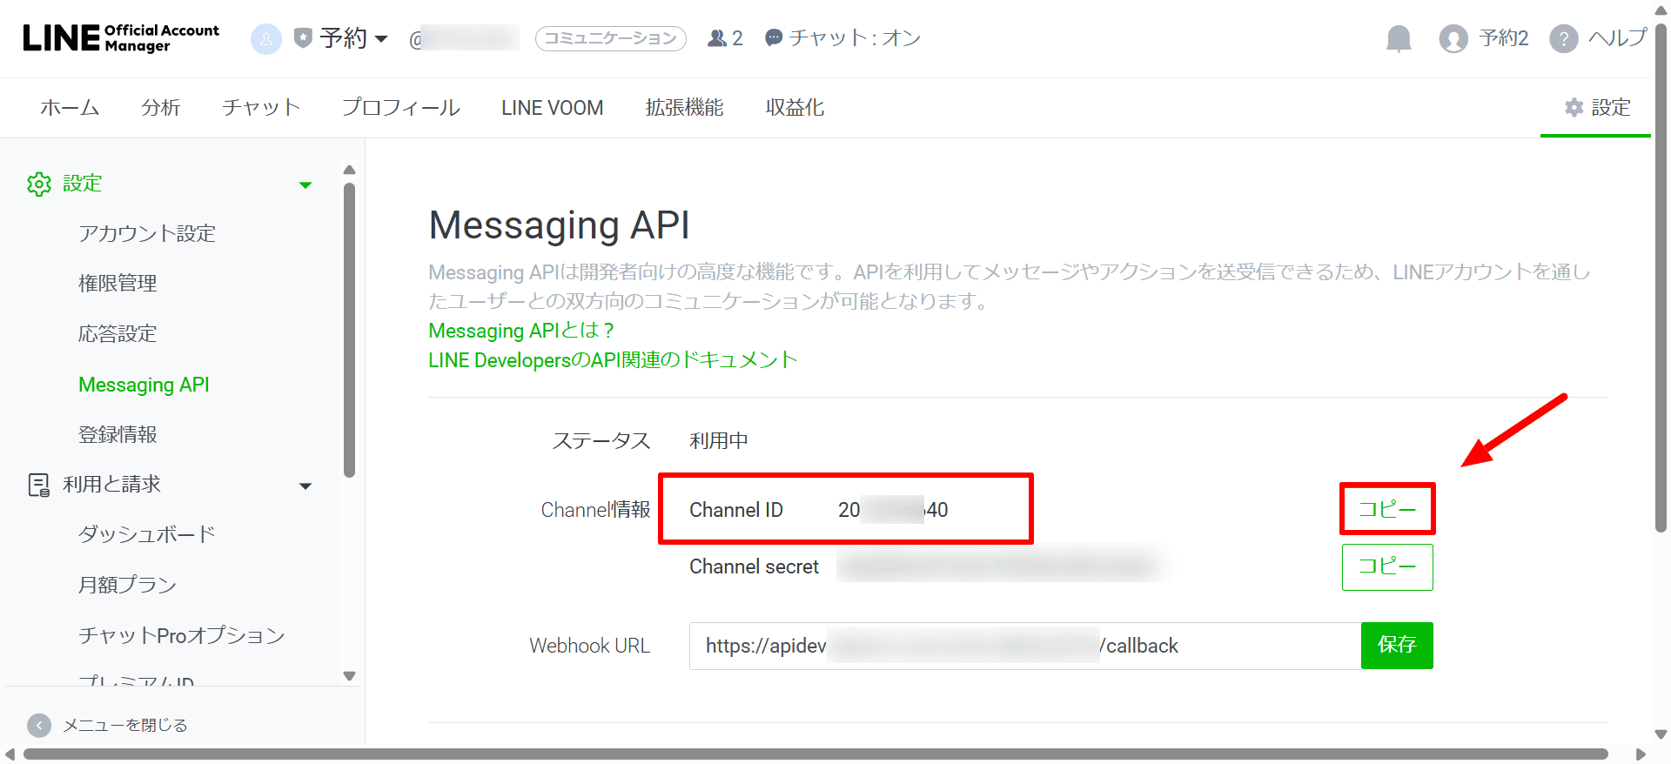Open チャットProオプション in the sidebar

[182, 635]
